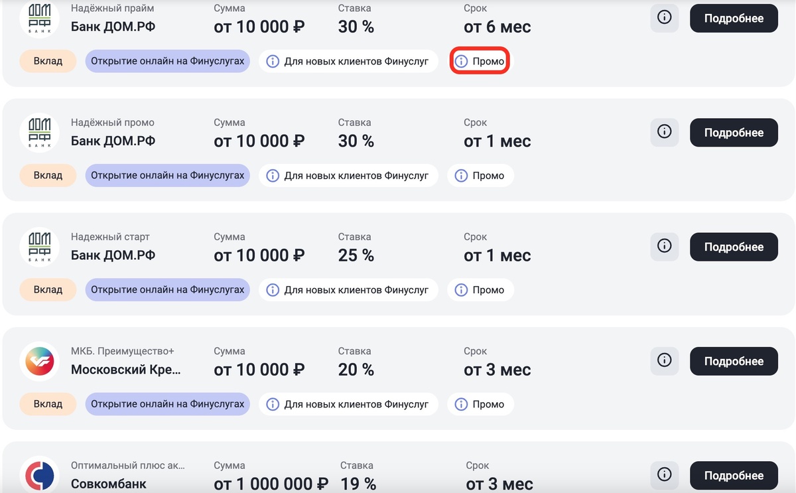Viewport: 796px width, 493px height.
Task: Click 'Открытие онлайн на Финуслугах' in Надёжный промо card
Action: point(168,175)
